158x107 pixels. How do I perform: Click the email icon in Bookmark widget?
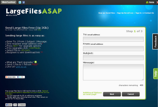coord(22,77)
